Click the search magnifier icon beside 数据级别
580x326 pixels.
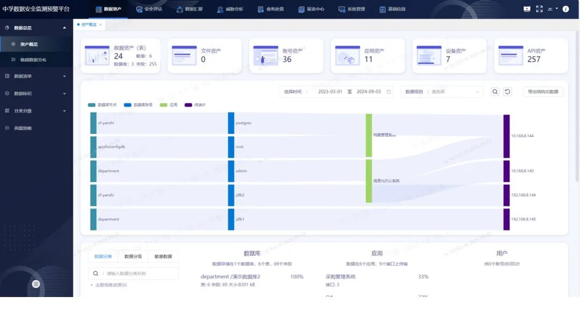pyautogui.click(x=495, y=92)
